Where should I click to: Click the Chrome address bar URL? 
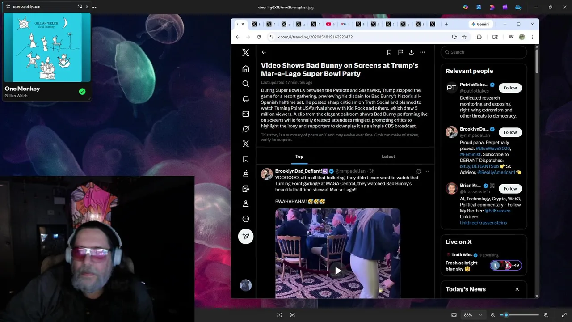315,37
